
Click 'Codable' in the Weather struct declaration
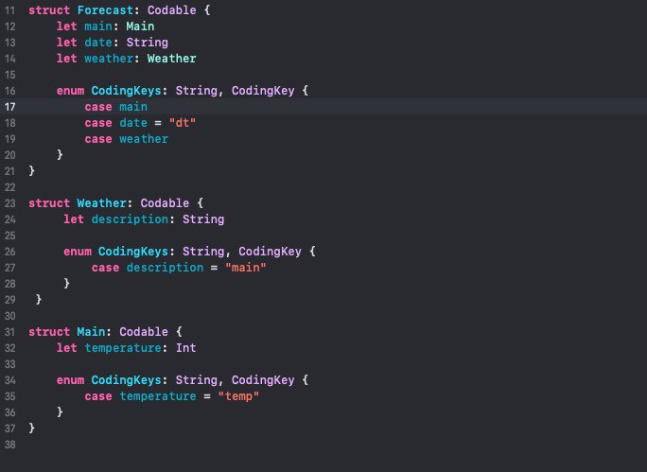165,203
